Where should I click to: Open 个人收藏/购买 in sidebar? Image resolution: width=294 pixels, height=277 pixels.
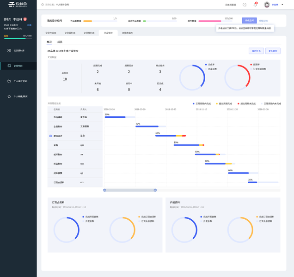(21, 96)
